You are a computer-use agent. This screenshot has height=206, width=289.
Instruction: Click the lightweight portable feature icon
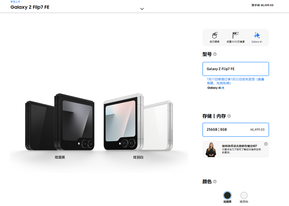215,35
